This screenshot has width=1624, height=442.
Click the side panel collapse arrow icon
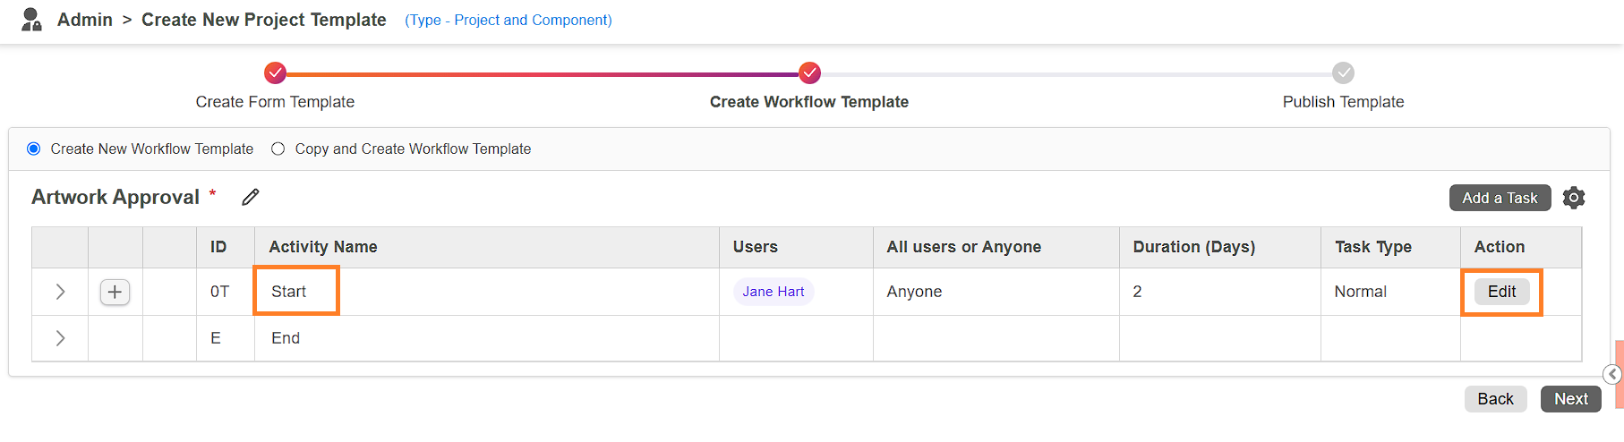click(x=1612, y=374)
